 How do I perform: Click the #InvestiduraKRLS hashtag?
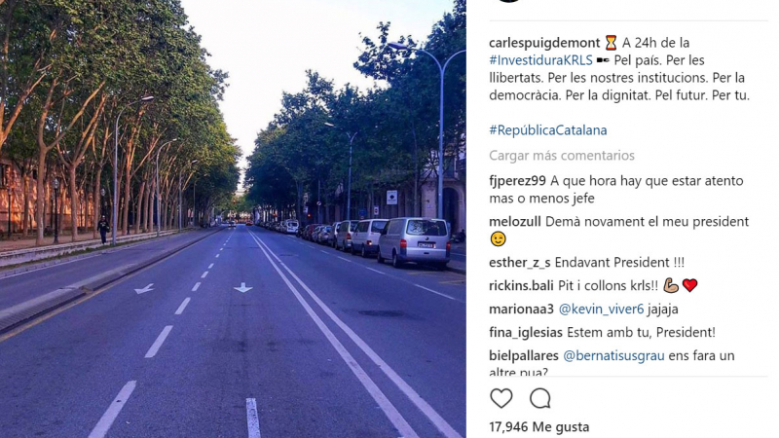pyautogui.click(x=540, y=60)
